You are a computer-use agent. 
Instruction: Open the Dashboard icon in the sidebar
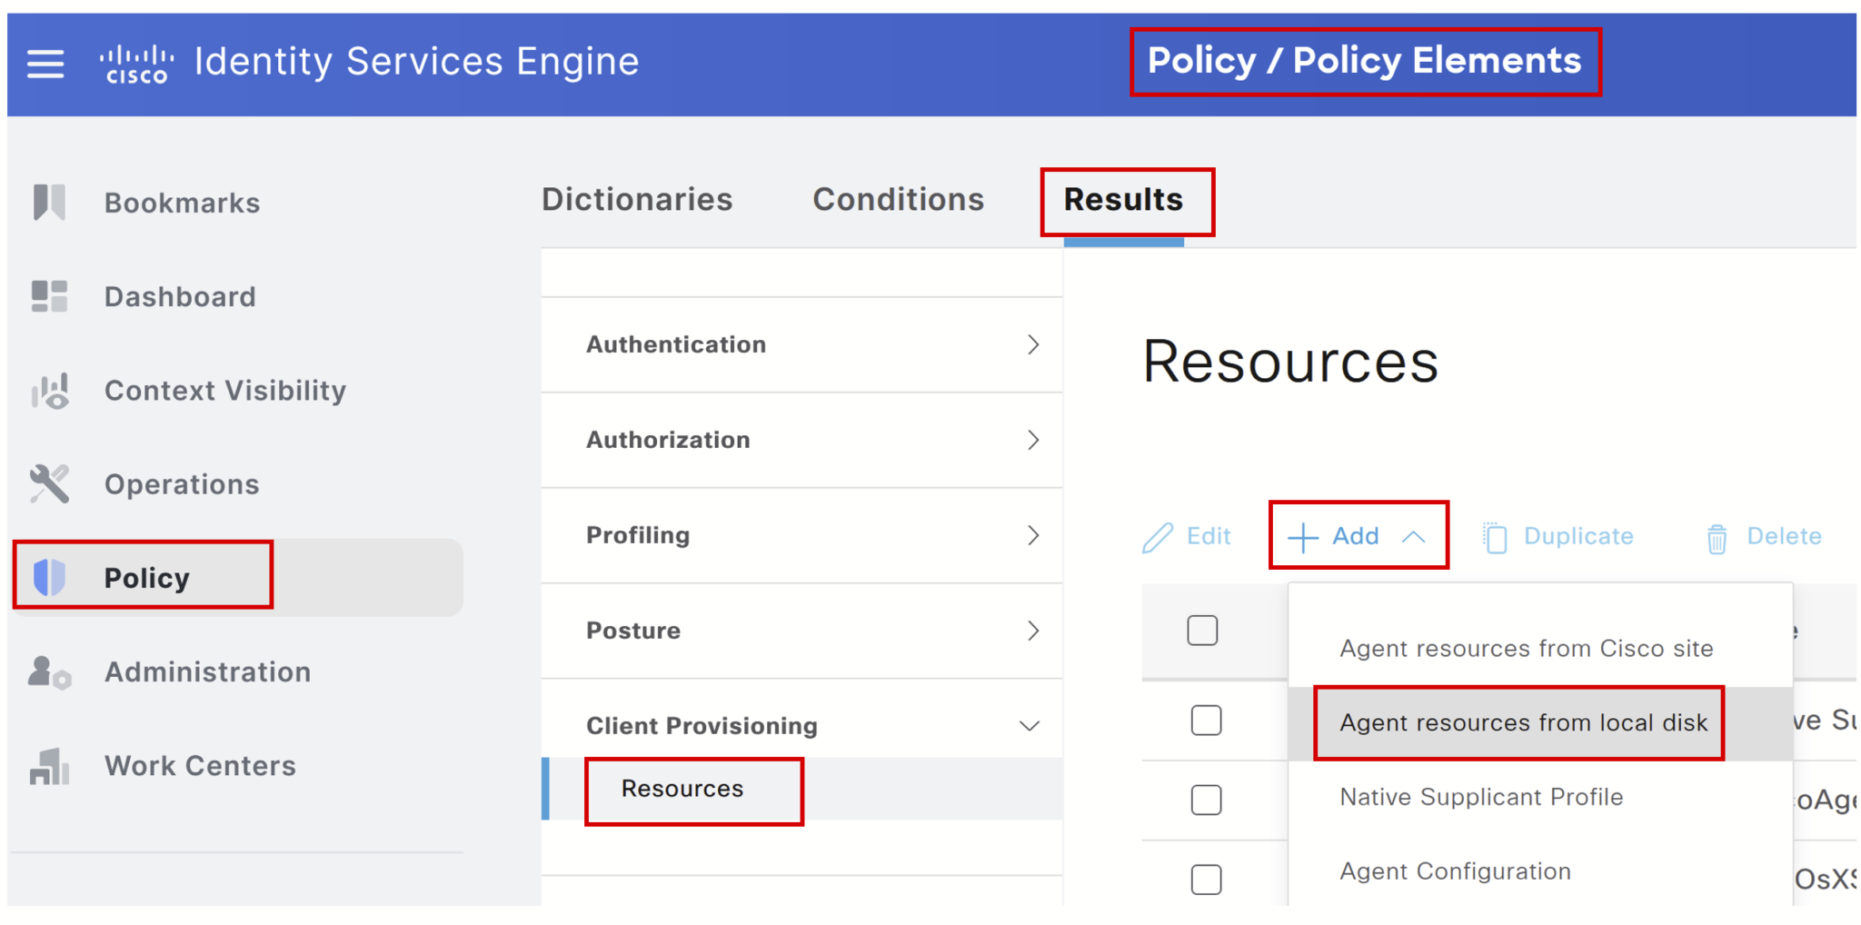pyautogui.click(x=49, y=296)
